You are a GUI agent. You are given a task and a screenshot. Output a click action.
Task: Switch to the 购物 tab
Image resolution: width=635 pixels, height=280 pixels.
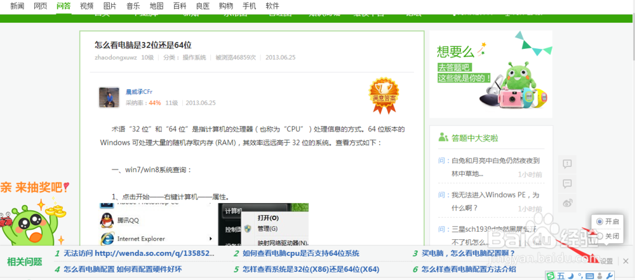pos(226,6)
